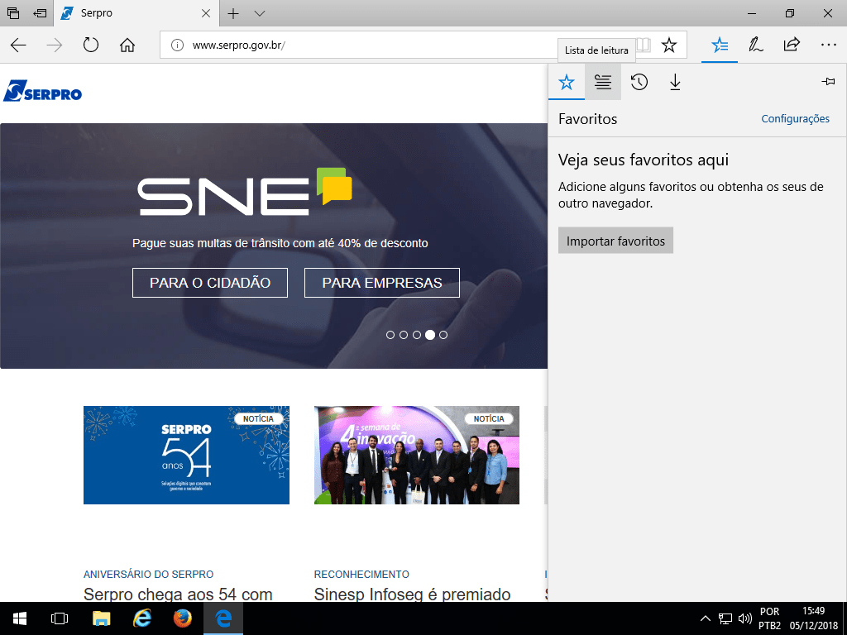847x635 pixels.
Task: Show hidden system tray icons
Action: coord(705,618)
